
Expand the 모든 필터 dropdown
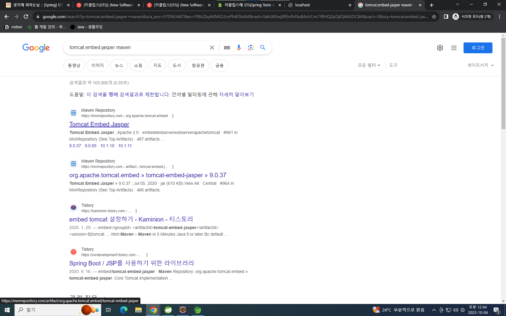[x=369, y=65]
